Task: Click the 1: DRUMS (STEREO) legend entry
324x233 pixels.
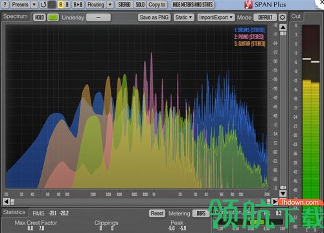Action: (249, 30)
